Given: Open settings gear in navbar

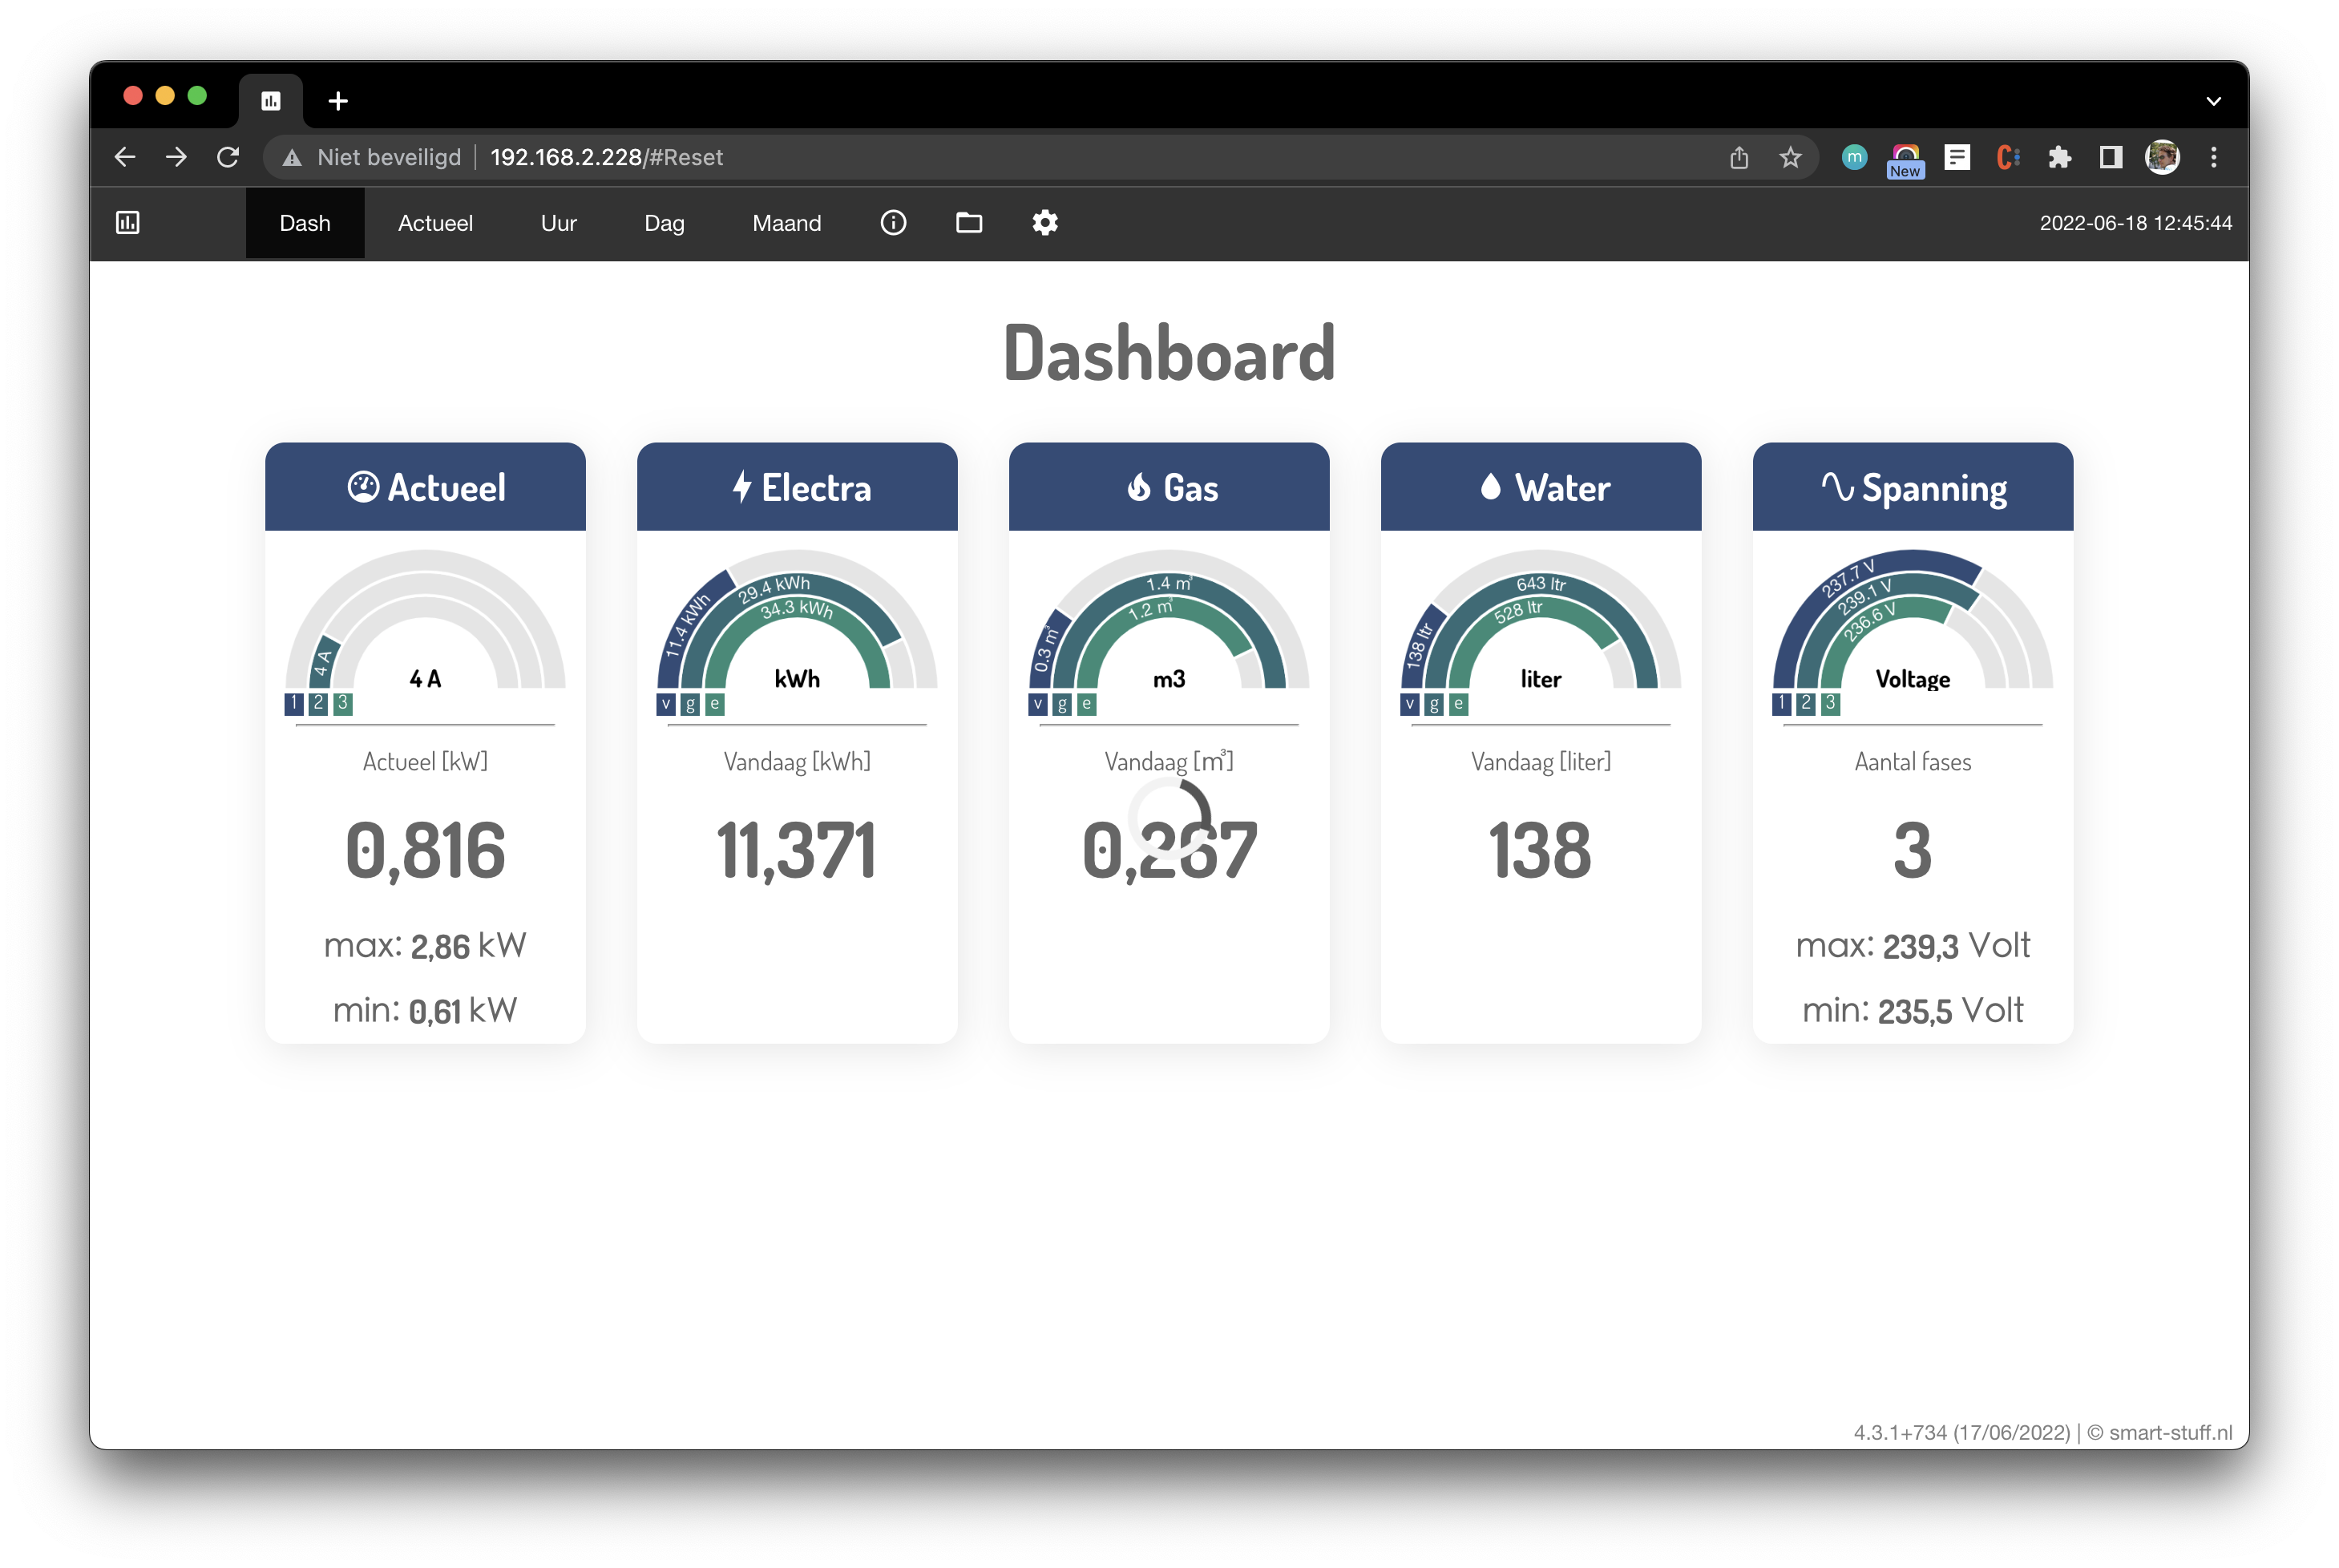Looking at the screenshot, I should 1045,223.
